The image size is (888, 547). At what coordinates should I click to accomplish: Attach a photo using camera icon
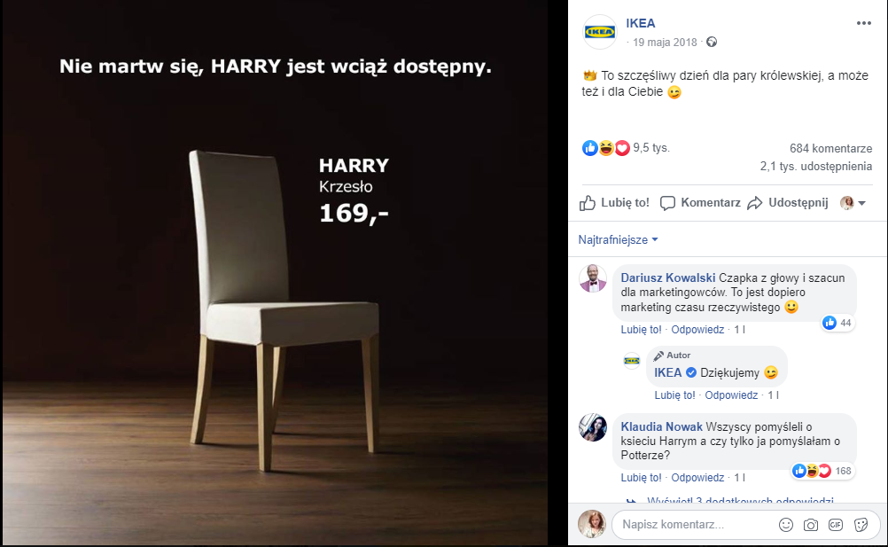pos(810,525)
